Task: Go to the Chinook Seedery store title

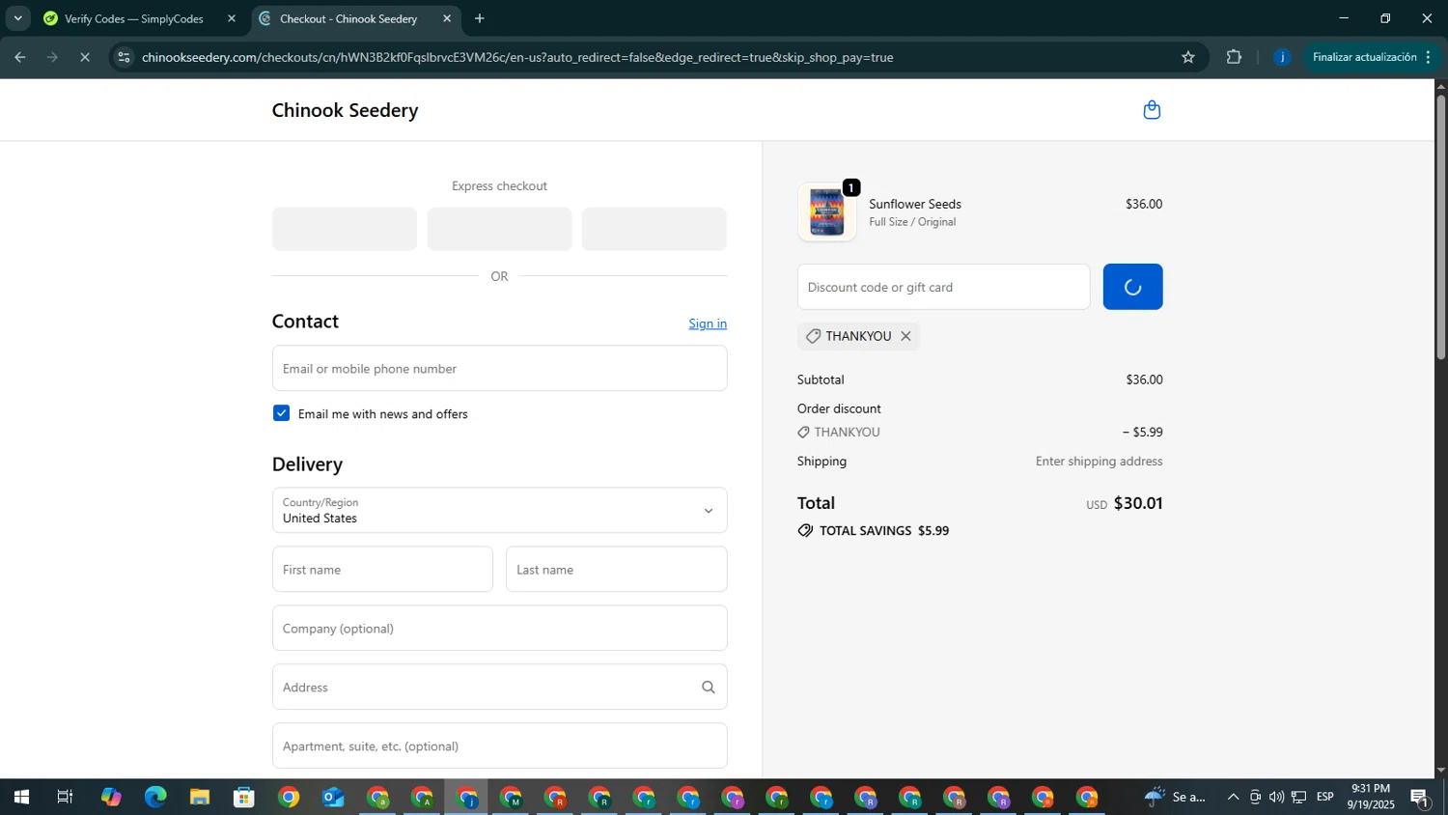Action: pyautogui.click(x=345, y=110)
